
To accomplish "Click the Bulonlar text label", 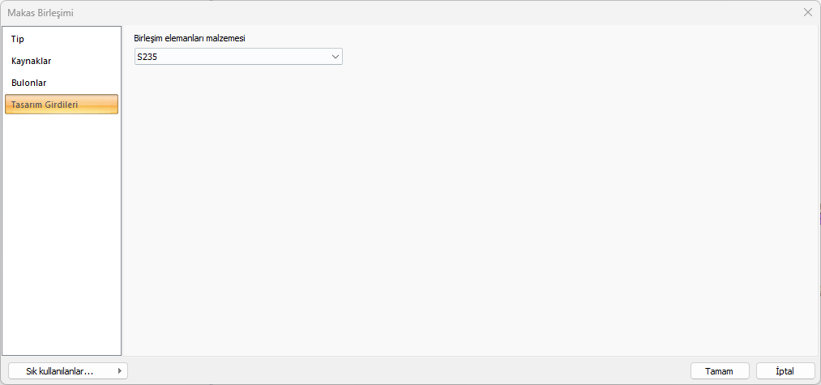I will [x=29, y=83].
